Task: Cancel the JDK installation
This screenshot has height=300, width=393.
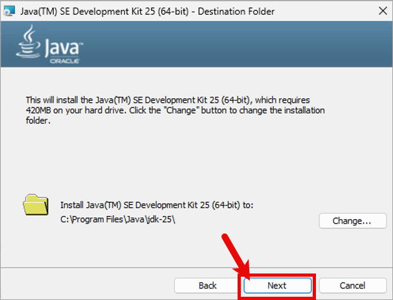Action: 352,285
